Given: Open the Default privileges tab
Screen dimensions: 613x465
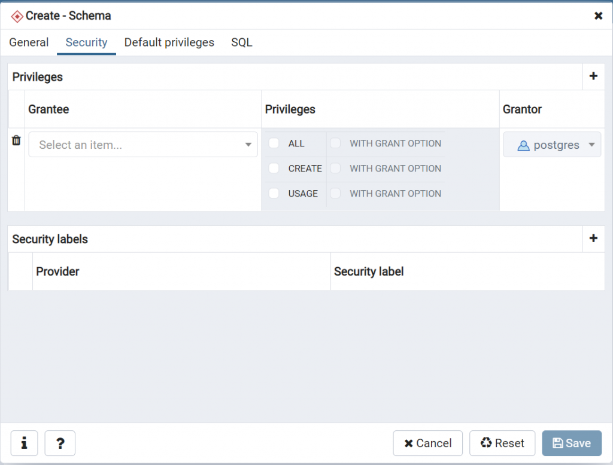Looking at the screenshot, I should 169,42.
